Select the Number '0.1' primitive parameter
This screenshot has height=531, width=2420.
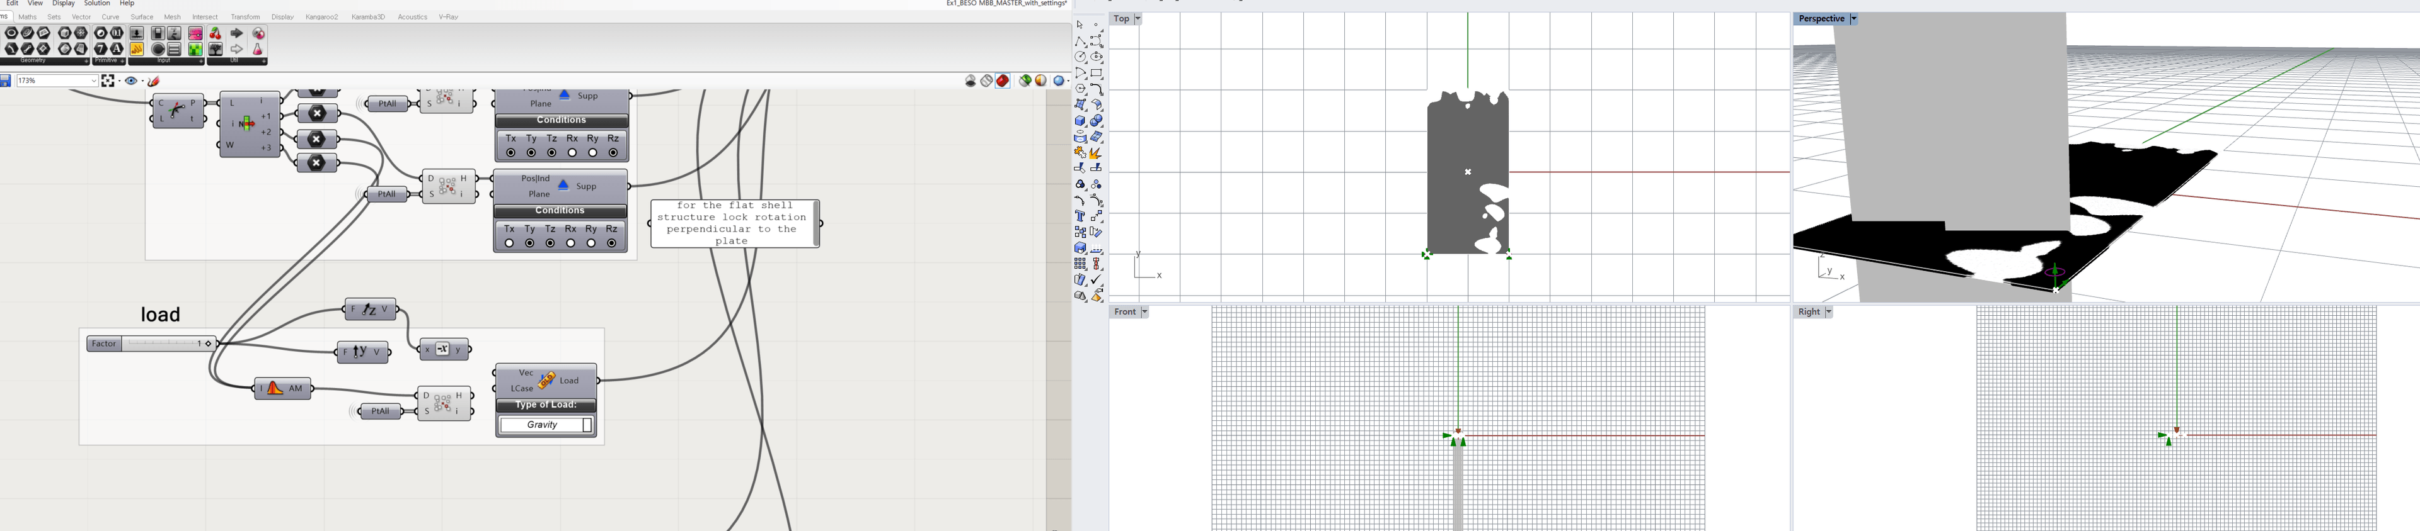[x=117, y=34]
